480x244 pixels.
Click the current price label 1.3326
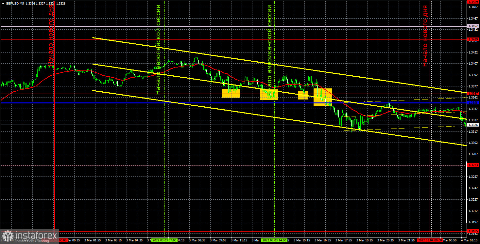pyautogui.click(x=473, y=125)
